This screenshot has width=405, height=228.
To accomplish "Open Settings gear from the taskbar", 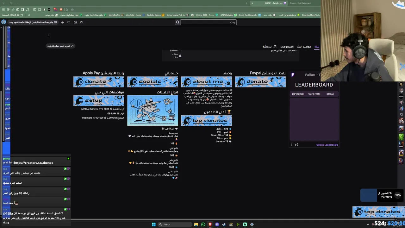I will (252, 225).
